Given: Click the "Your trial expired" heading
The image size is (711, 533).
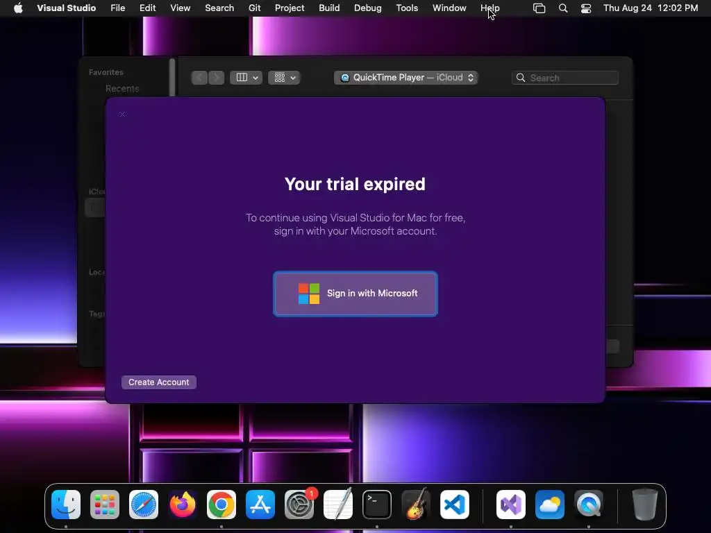Looking at the screenshot, I should point(355,184).
